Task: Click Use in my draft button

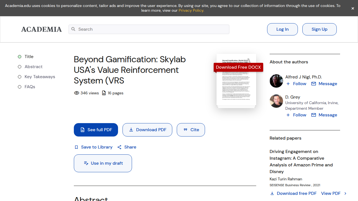Action: tap(103, 163)
